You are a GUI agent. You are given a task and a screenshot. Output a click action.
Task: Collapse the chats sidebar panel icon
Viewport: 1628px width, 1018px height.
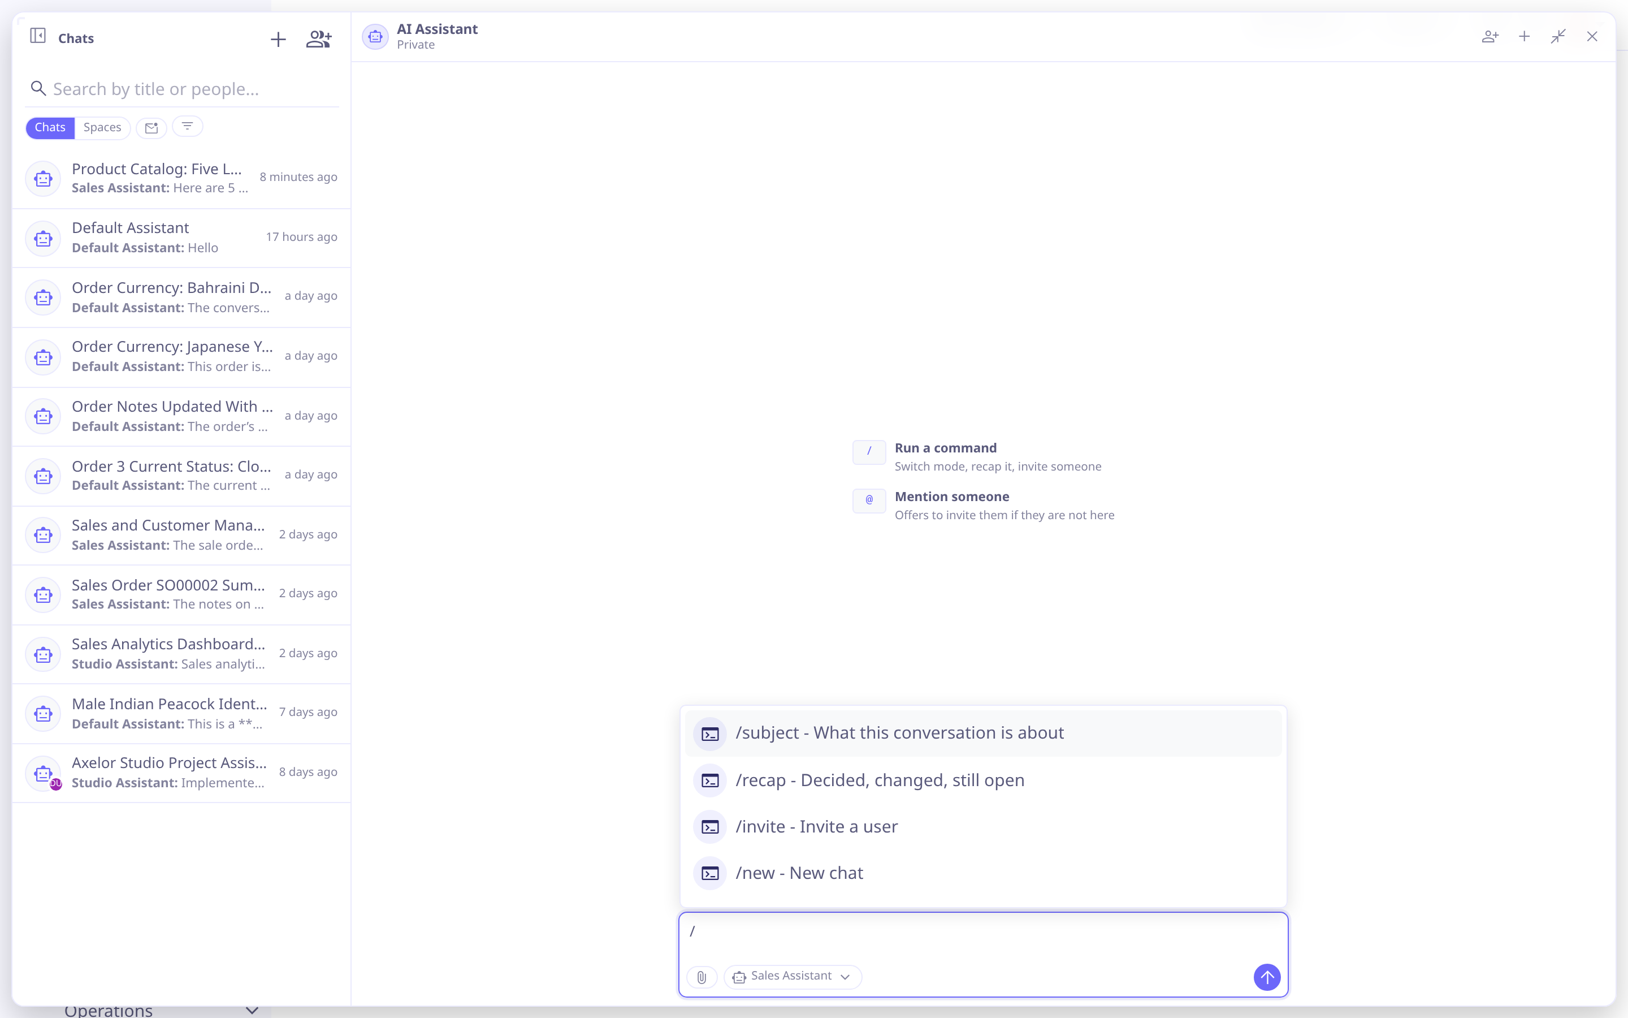point(38,36)
